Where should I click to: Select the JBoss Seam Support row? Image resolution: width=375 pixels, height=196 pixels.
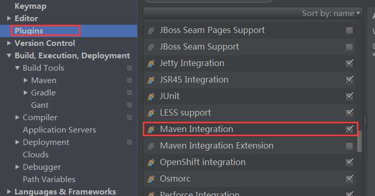(250, 47)
